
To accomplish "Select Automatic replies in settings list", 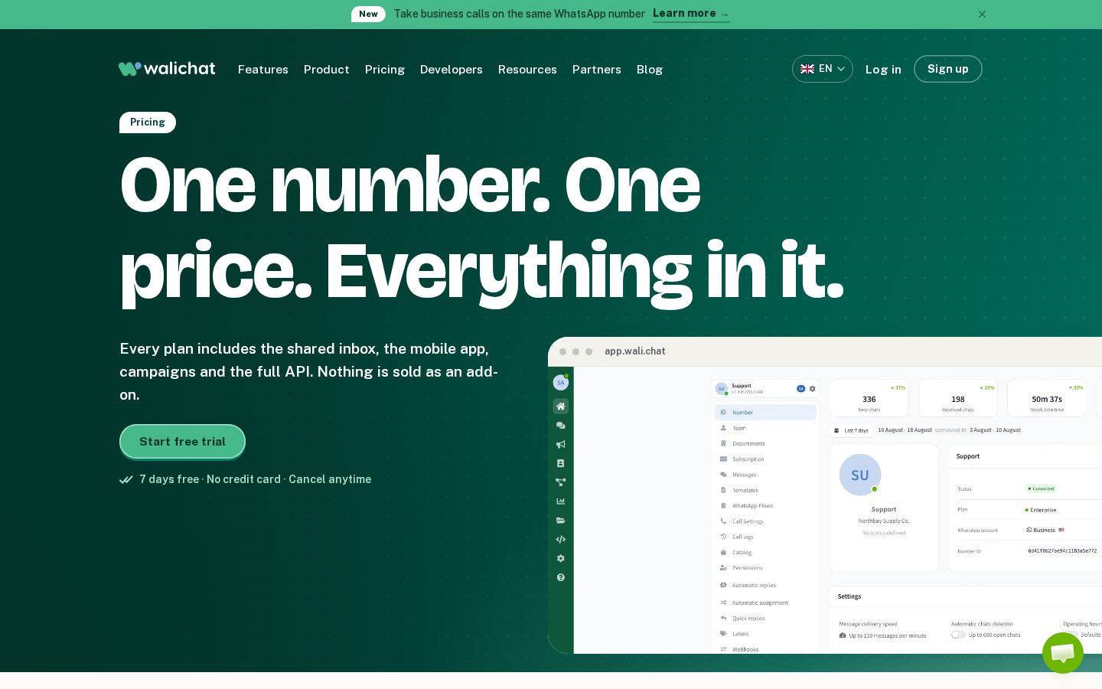I will [x=765, y=586].
